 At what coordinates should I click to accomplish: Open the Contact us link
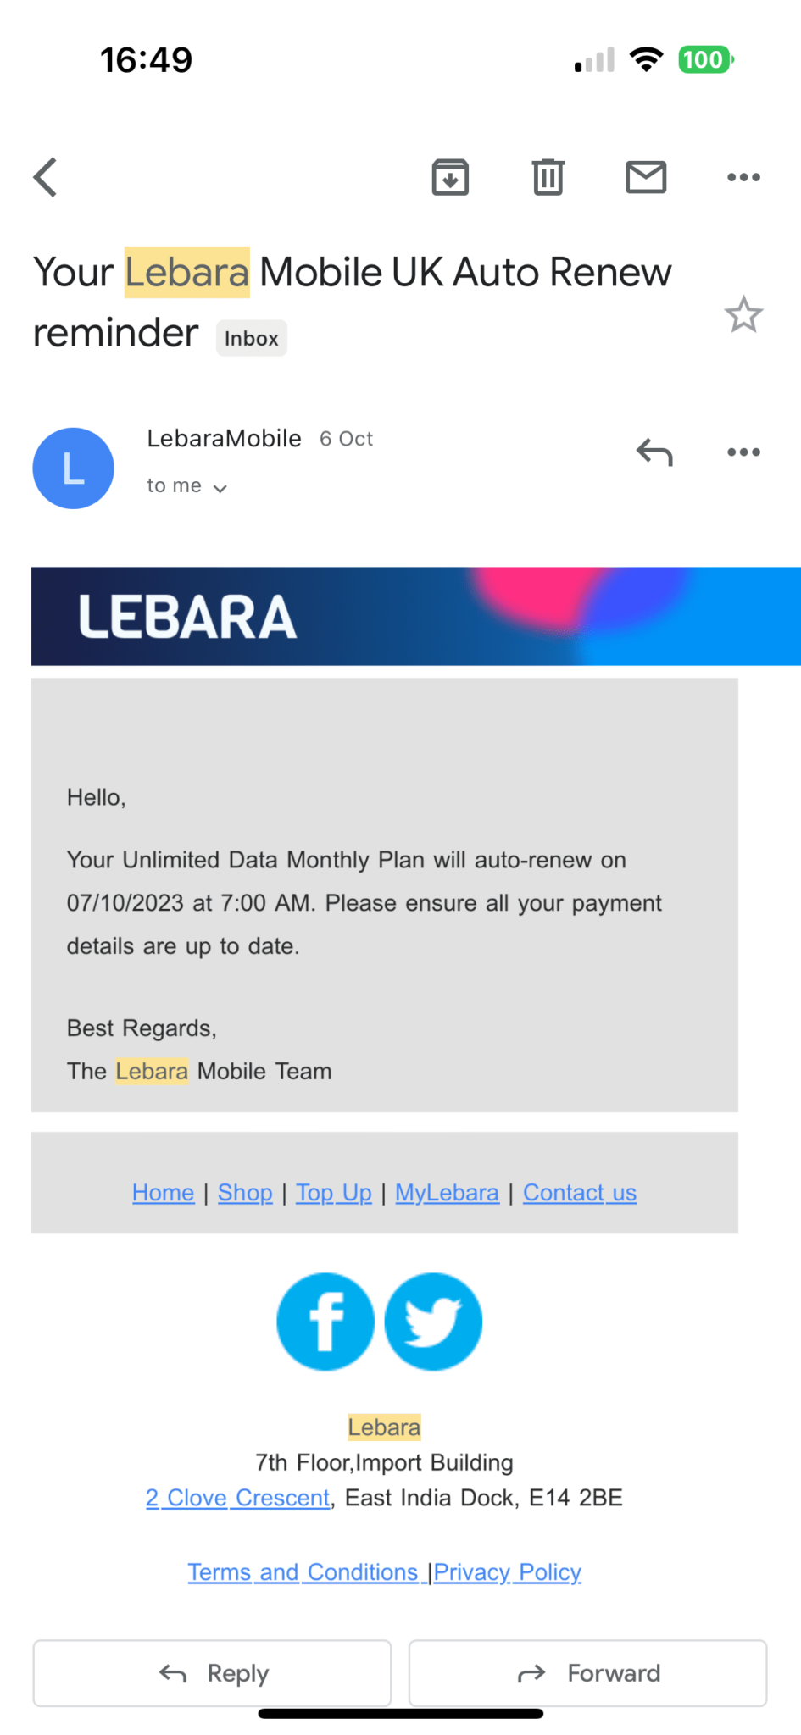(x=580, y=1192)
